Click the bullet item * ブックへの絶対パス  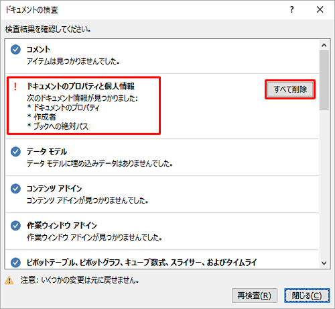(58, 126)
